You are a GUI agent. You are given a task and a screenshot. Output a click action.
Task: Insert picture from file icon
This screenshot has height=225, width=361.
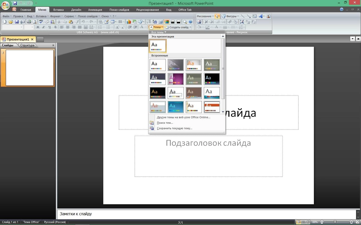(x=199, y=22)
